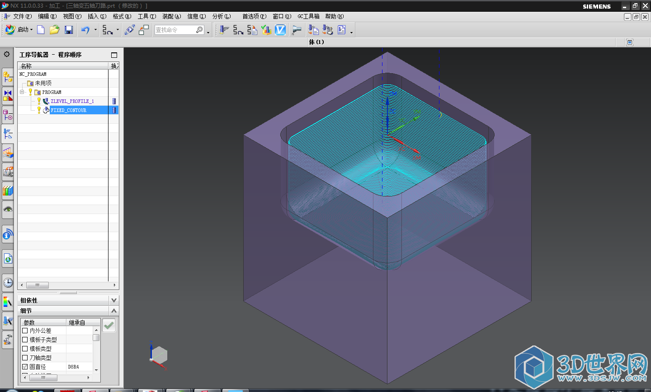Screen dimensions: 651x392
Task: Click inside the 查找命令 search field
Action: [175, 30]
